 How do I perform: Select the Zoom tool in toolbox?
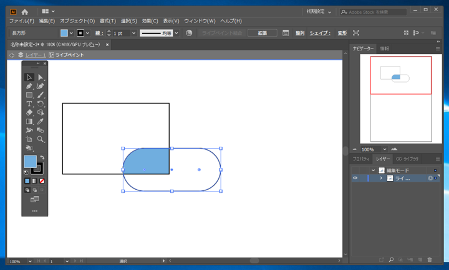click(41, 139)
